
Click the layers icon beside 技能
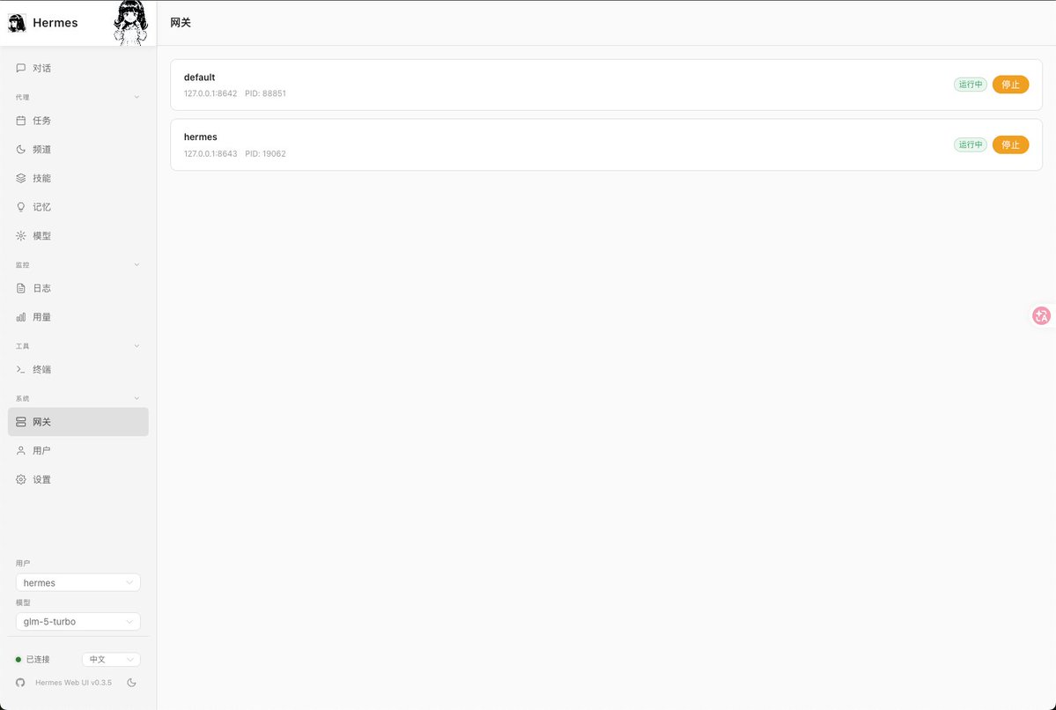[21, 179]
